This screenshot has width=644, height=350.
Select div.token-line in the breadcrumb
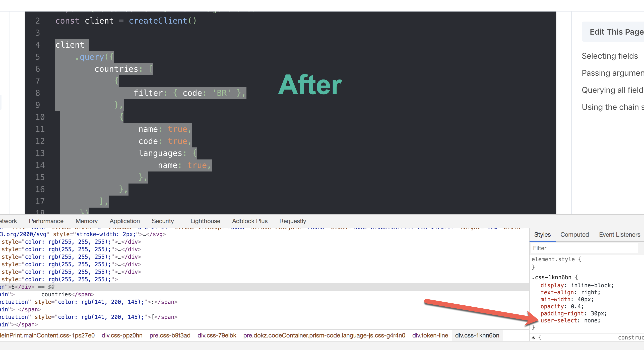tap(430, 335)
